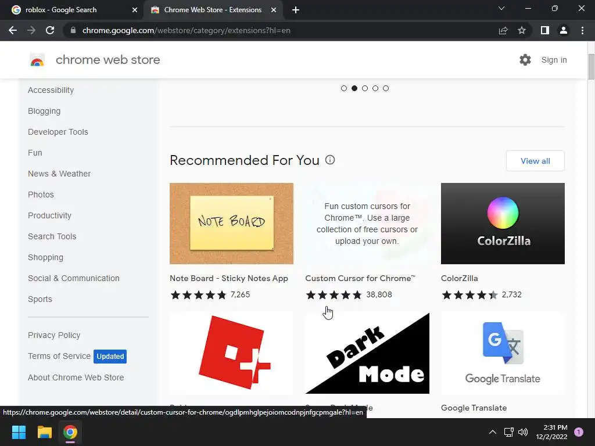Click Note Board - Sticky Notes App title
This screenshot has width=595, height=446.
click(x=229, y=278)
